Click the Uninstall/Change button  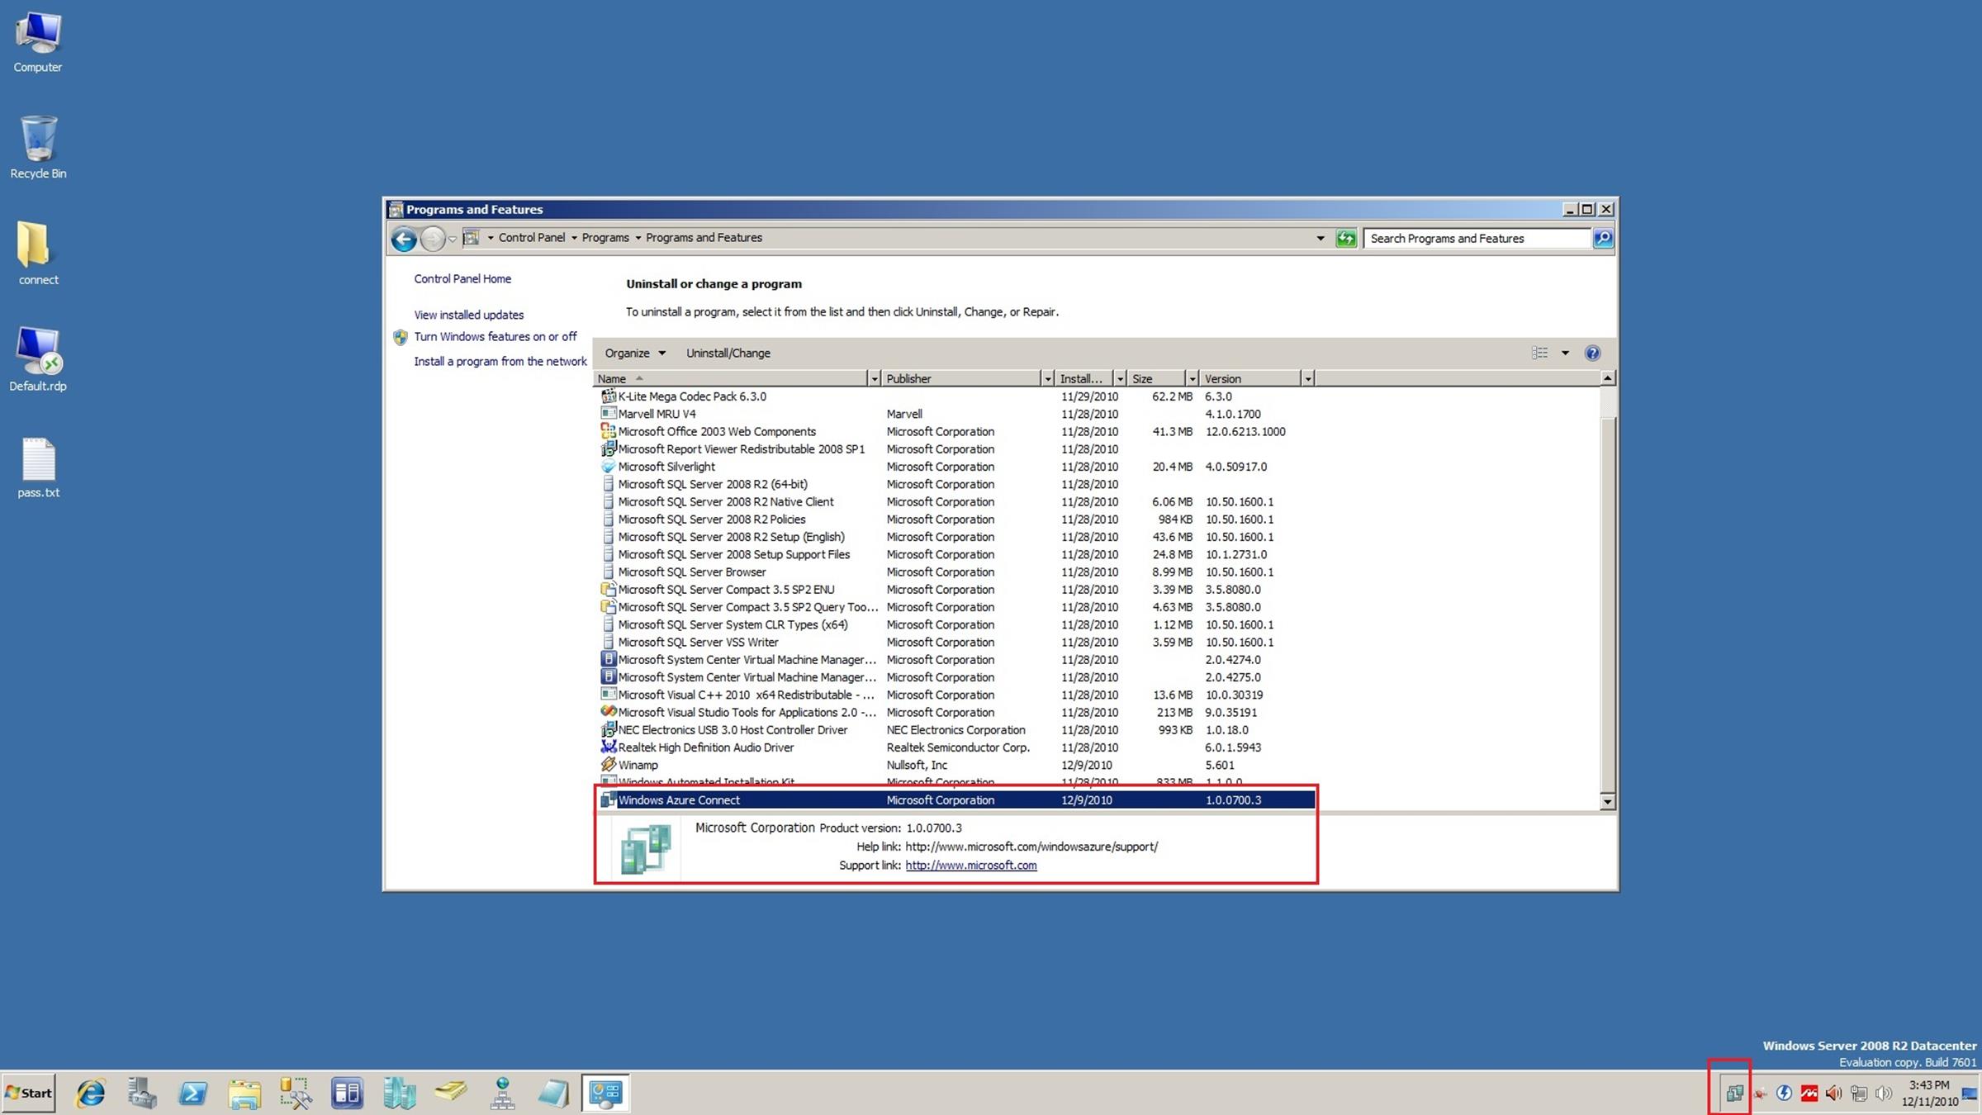coord(728,353)
